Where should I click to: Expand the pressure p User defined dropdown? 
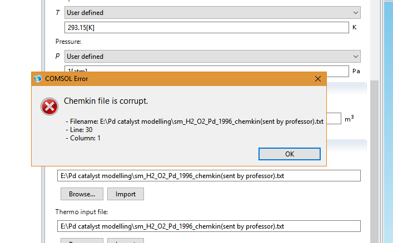tap(212, 56)
